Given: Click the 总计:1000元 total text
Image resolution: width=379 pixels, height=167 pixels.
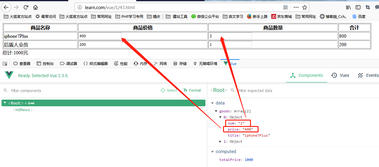Looking at the screenshot, I should point(15,53).
